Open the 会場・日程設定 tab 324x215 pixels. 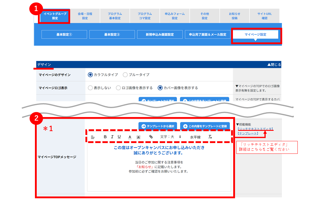click(x=85, y=16)
